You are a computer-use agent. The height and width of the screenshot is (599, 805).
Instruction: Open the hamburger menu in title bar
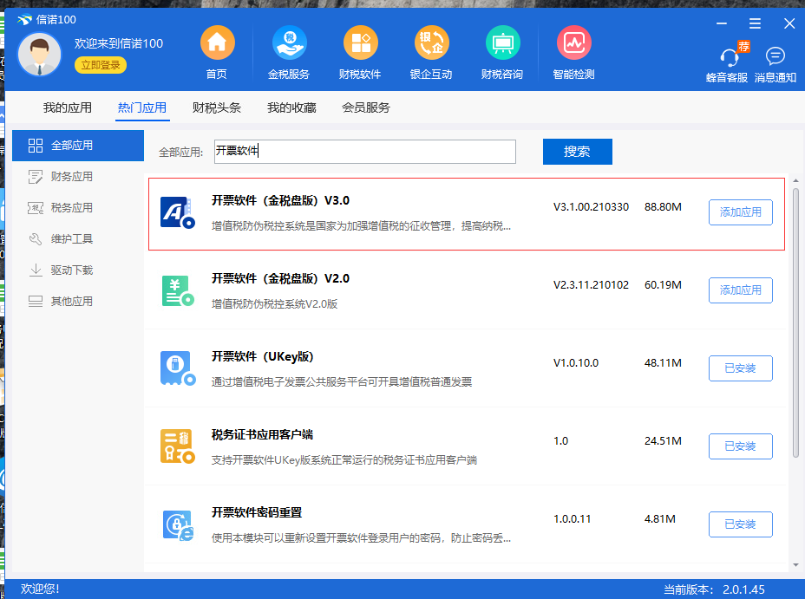(755, 23)
